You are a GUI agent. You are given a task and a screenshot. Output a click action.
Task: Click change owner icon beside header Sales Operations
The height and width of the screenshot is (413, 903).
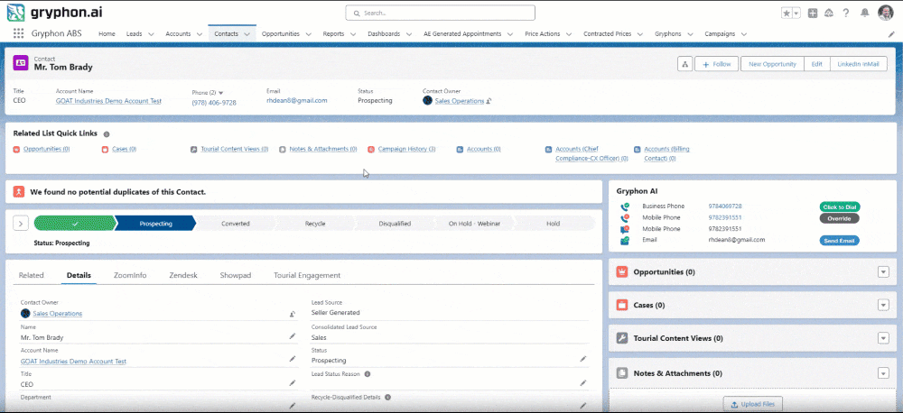click(489, 101)
